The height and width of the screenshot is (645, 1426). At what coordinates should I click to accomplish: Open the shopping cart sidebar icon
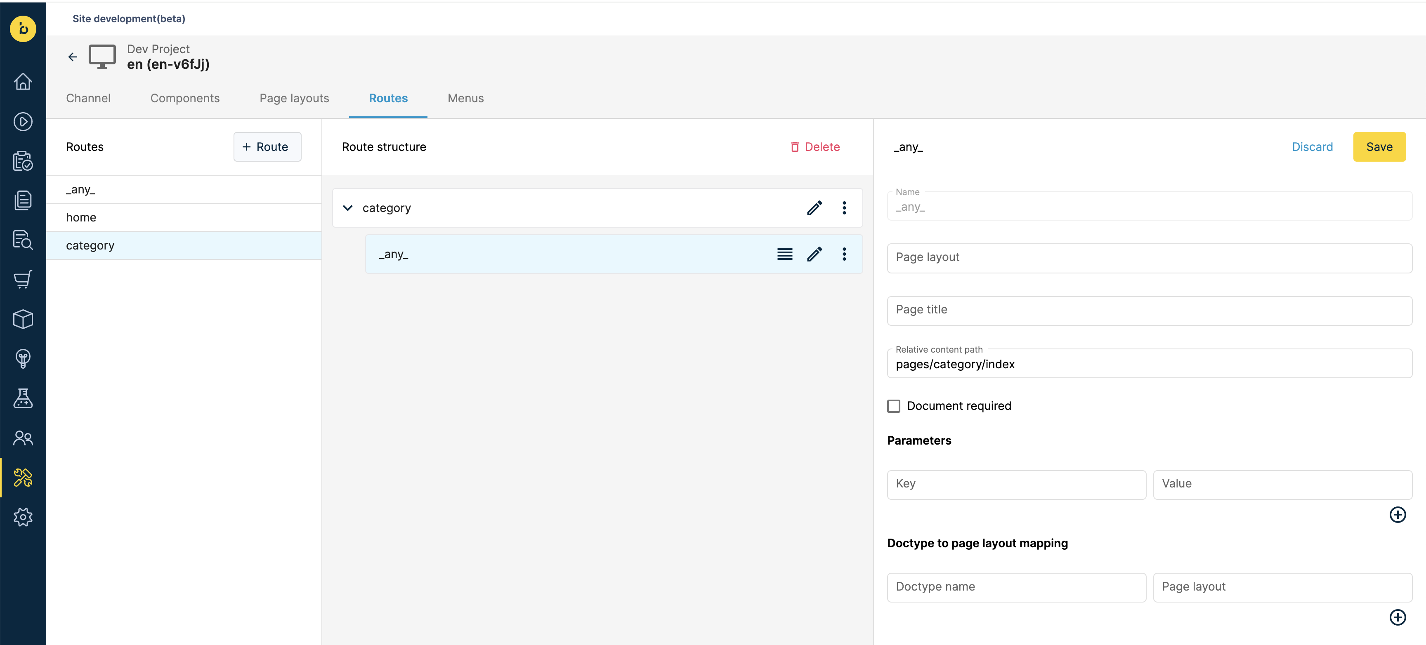(23, 279)
